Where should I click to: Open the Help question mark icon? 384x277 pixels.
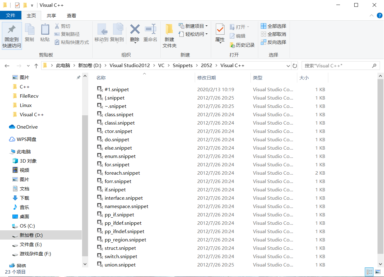[x=379, y=15]
